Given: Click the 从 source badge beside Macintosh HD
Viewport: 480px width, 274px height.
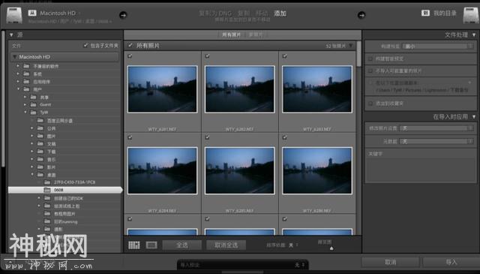Looking at the screenshot, I should coord(32,13).
